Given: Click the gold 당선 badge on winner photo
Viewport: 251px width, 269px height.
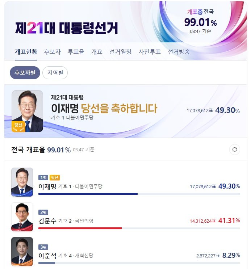Looking at the screenshot, I should click(x=18, y=126).
